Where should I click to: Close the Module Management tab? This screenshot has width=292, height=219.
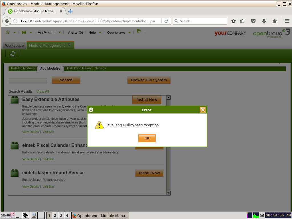(x=69, y=45)
